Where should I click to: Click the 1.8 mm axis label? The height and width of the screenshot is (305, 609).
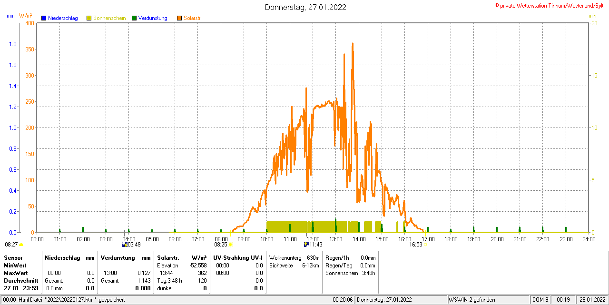point(13,44)
